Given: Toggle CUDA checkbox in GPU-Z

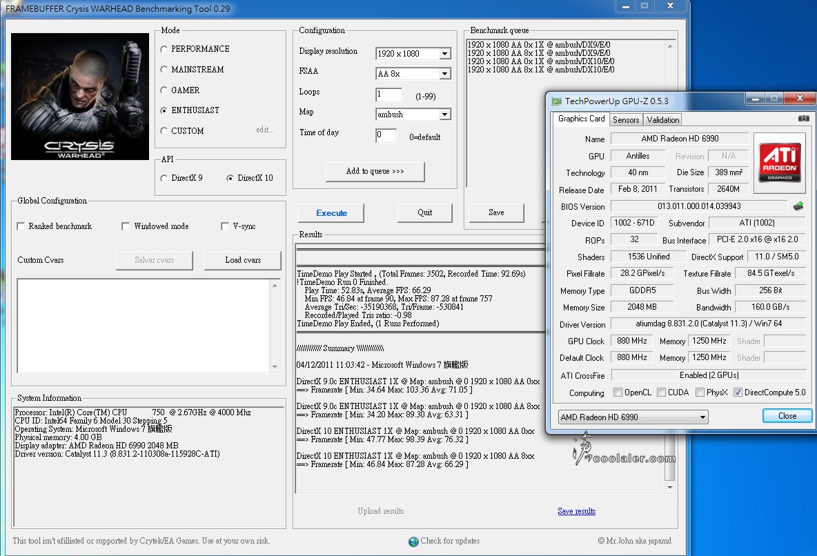Looking at the screenshot, I should tap(661, 393).
